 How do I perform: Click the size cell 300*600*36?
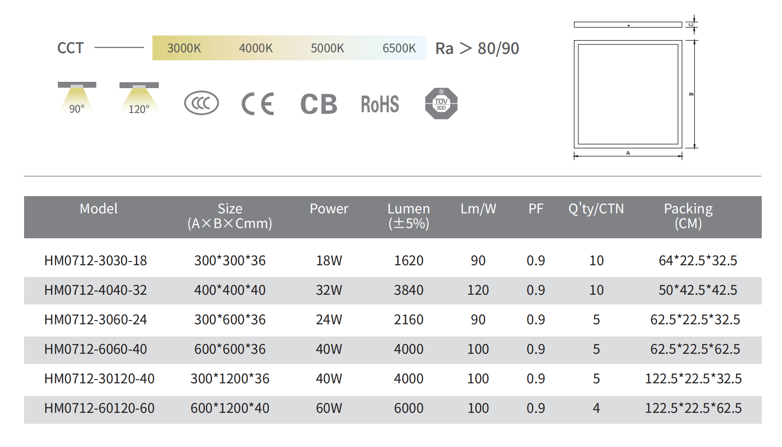click(230, 320)
